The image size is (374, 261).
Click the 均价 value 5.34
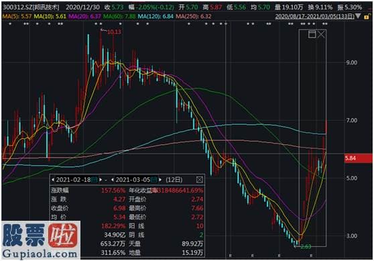coord(119,217)
